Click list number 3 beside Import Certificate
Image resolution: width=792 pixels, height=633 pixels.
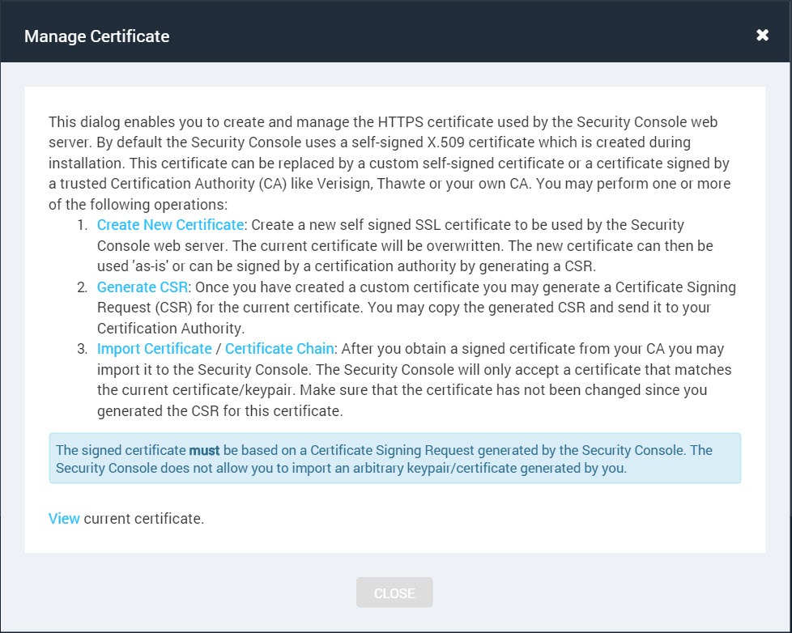point(83,350)
